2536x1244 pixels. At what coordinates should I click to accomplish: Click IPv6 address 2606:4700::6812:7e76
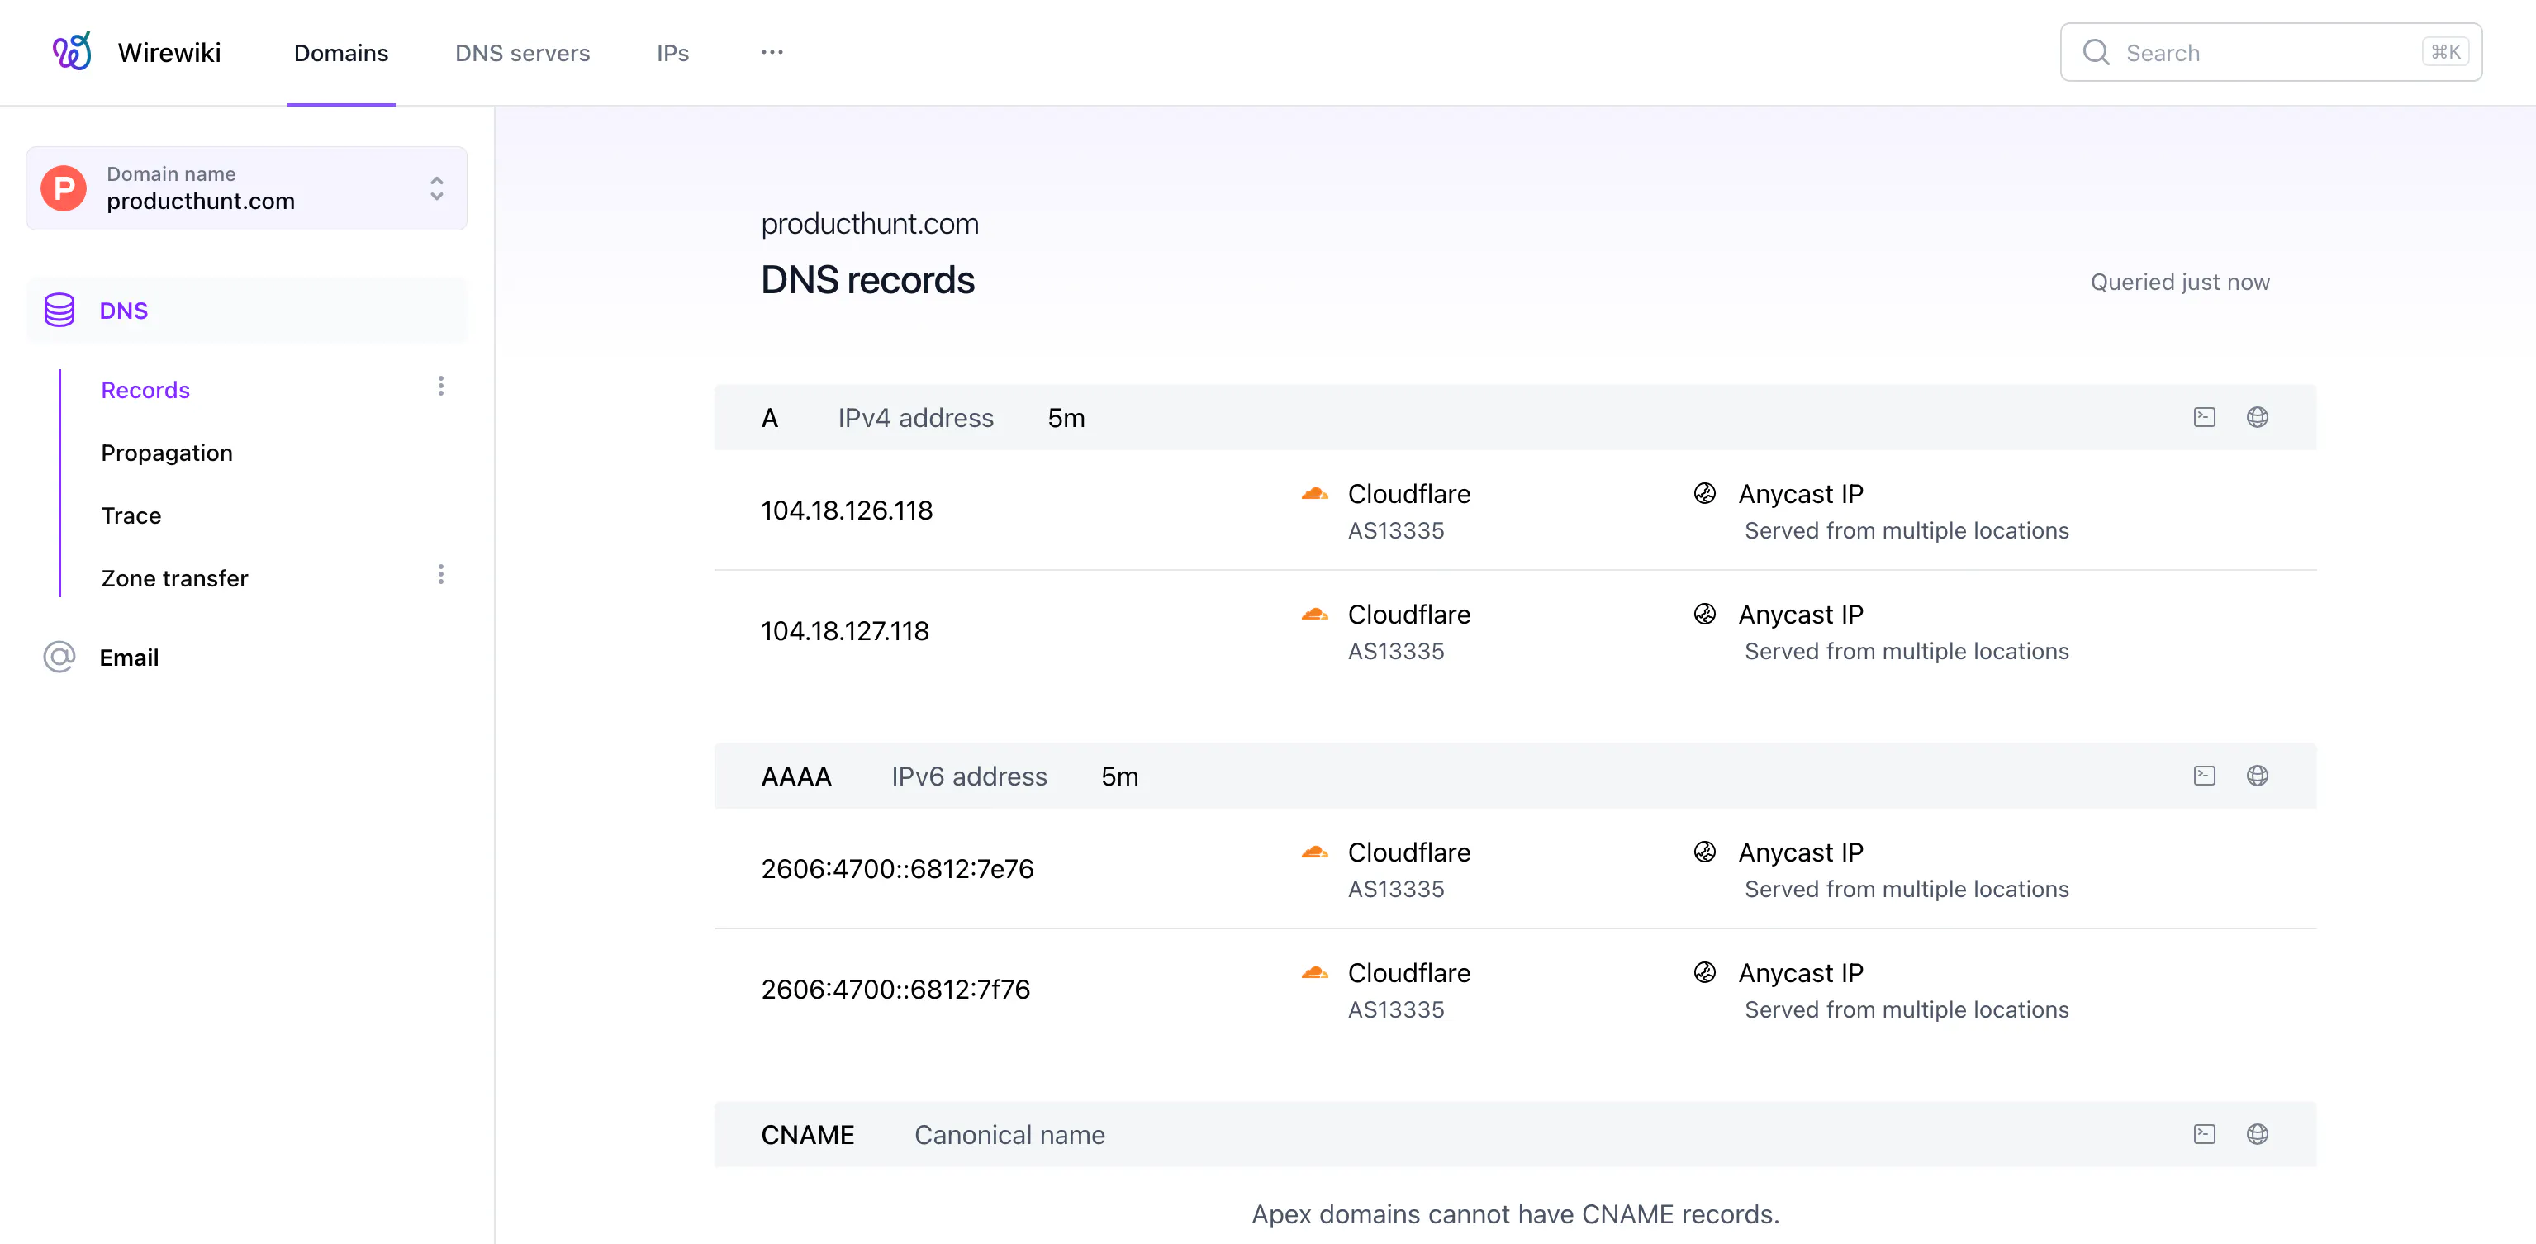897,869
